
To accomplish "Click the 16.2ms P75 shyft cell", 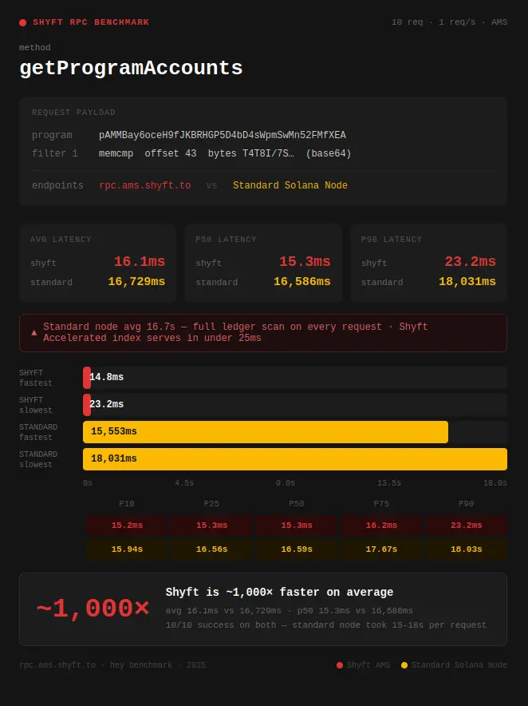I will pos(381,525).
